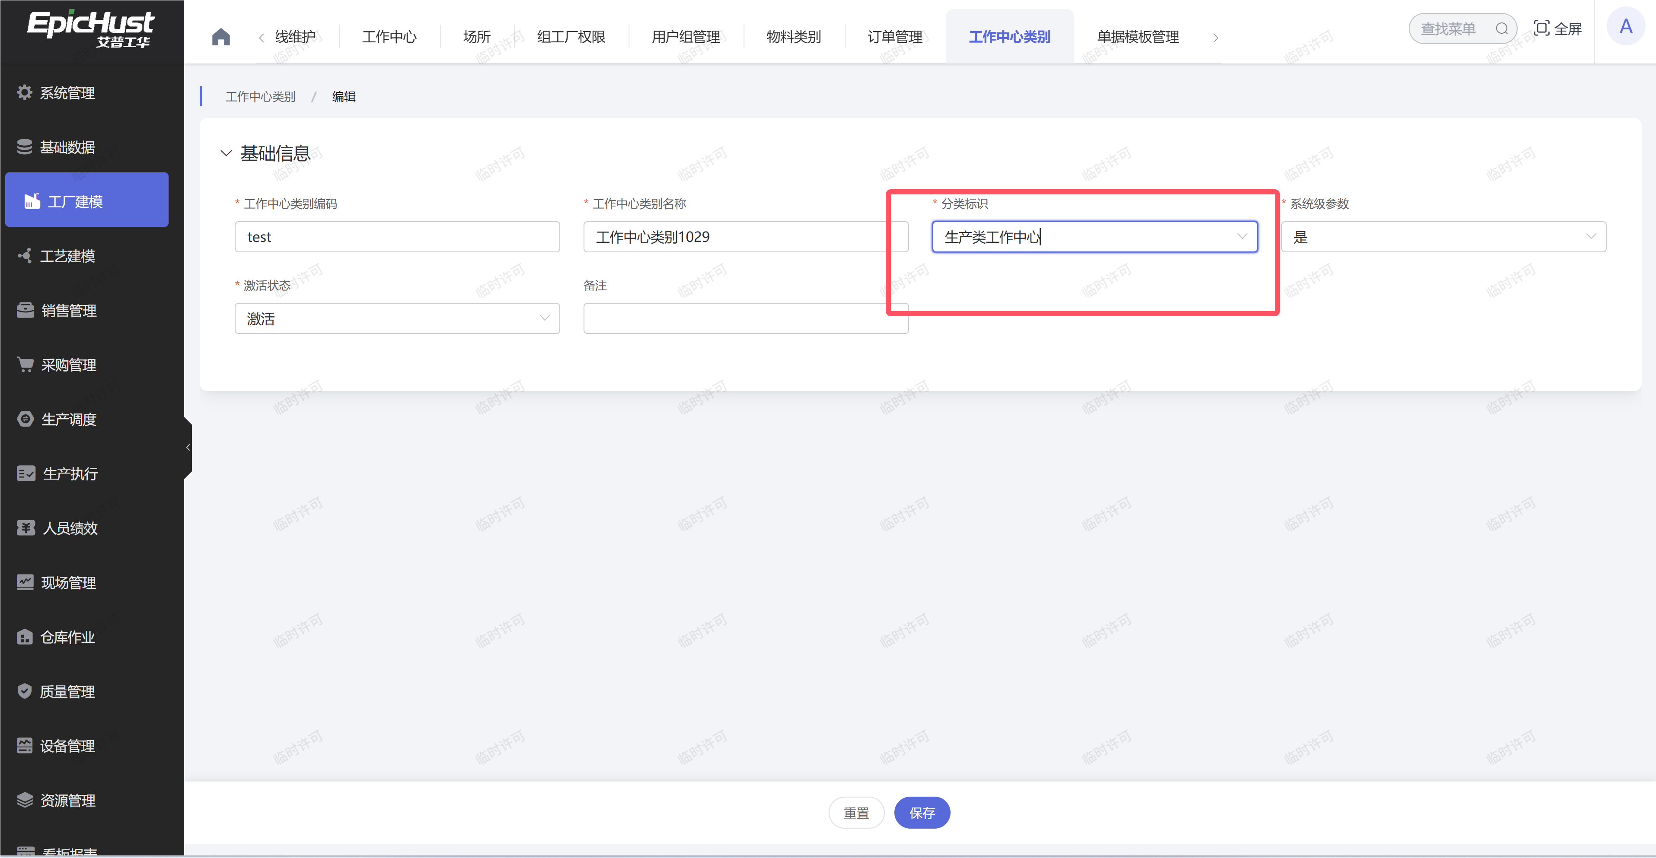
Task: Click the home icon in tab bar
Action: (220, 37)
